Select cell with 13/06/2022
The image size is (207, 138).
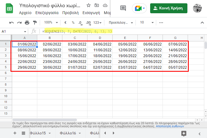click(150, 50)
